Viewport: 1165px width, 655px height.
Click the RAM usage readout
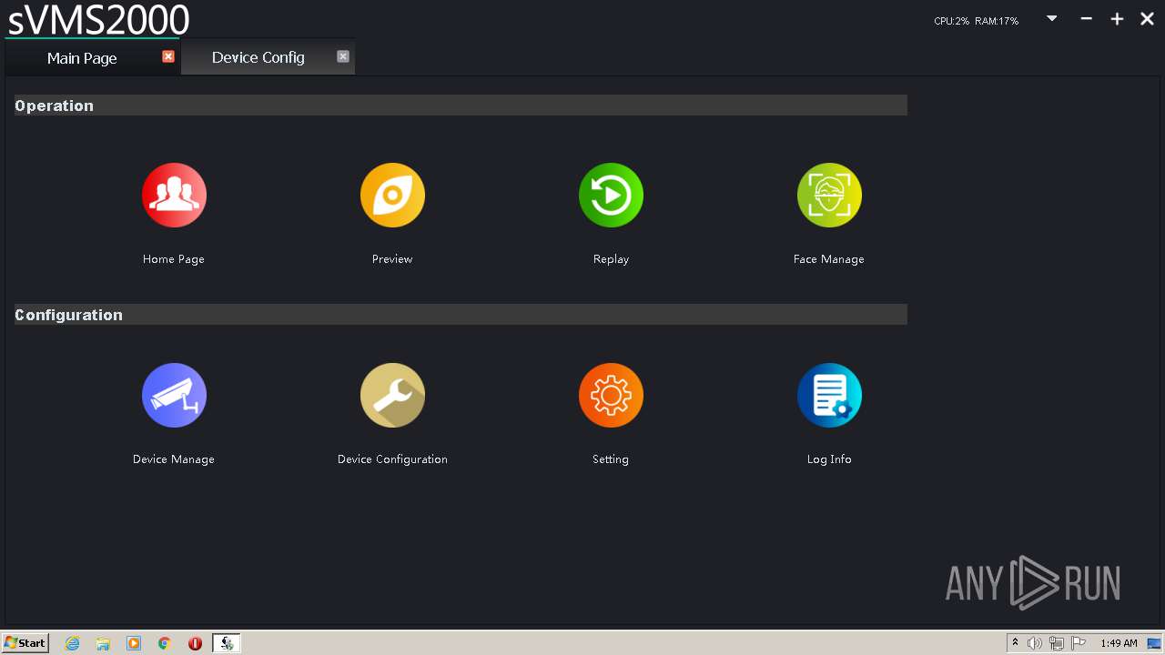(x=997, y=21)
